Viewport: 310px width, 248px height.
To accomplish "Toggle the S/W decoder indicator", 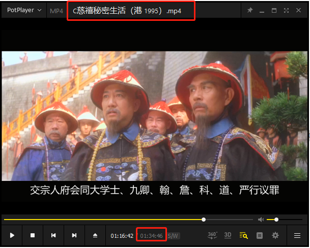I will 173,236.
